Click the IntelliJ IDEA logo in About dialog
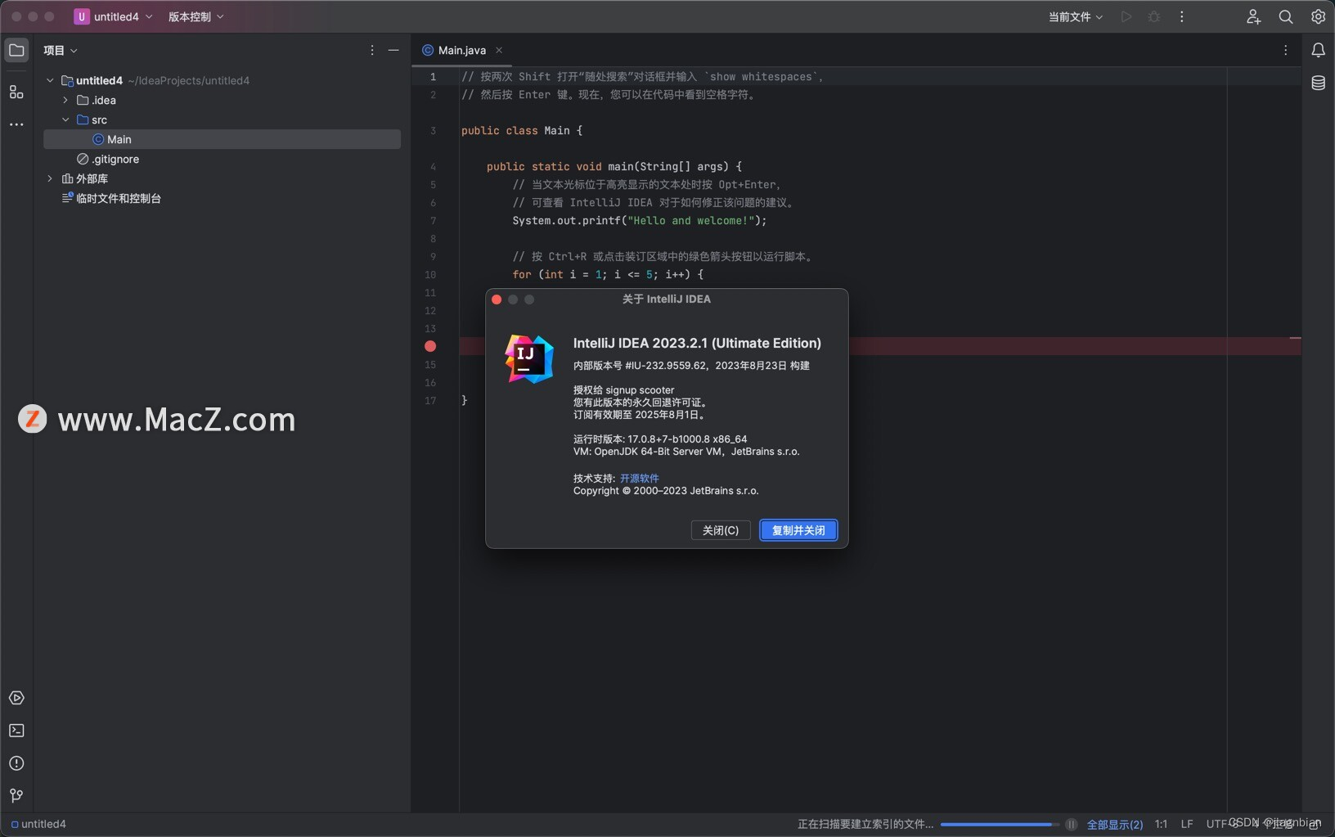The width and height of the screenshot is (1335, 837). pos(529,358)
